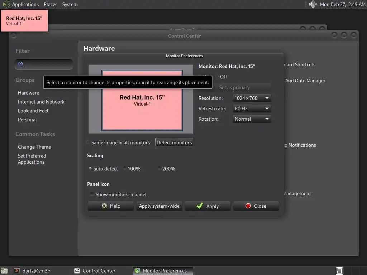Click show desktop icon in bottom panel
Viewport: 367px width, 275px height.
(4, 271)
